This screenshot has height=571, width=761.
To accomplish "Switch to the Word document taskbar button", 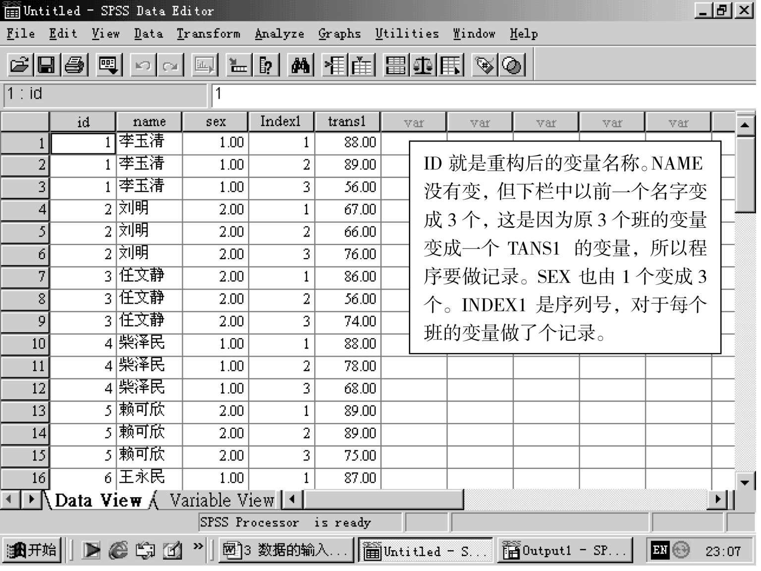I will click(286, 550).
